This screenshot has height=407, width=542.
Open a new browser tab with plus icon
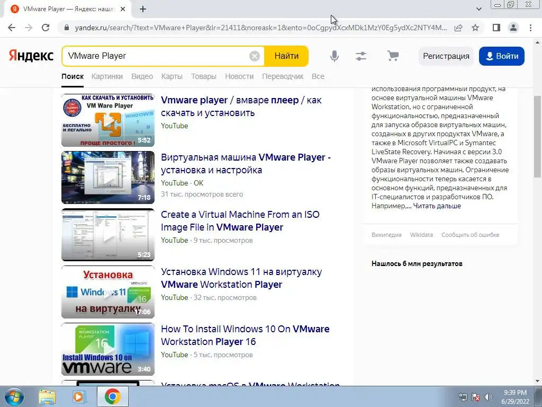coord(143,9)
